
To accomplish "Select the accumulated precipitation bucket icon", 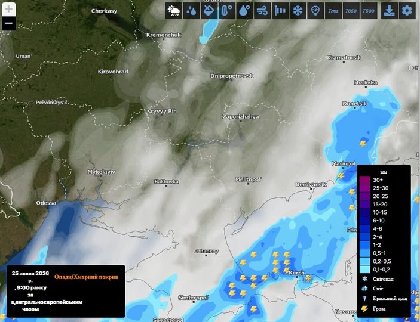I will [x=209, y=11].
